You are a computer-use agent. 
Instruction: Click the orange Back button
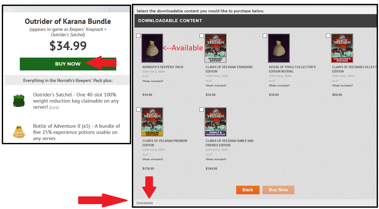click(248, 190)
